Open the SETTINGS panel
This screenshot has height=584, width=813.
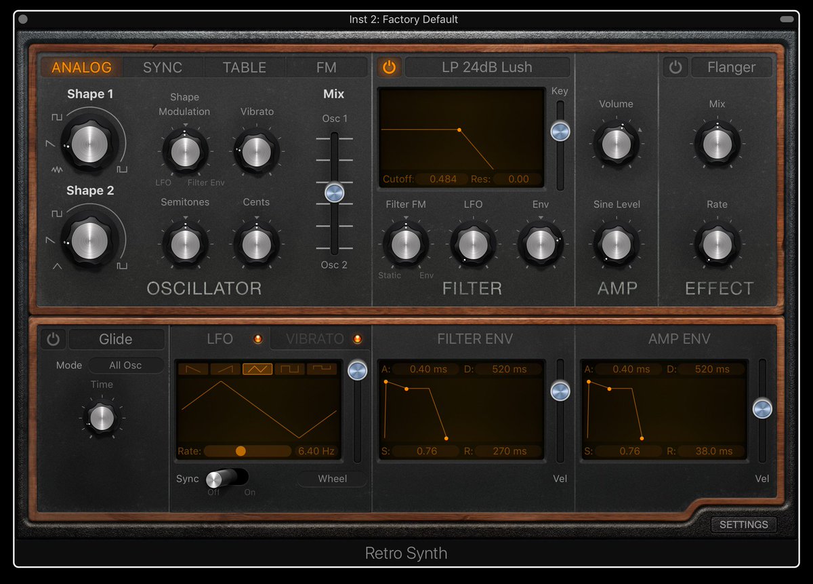coord(744,524)
